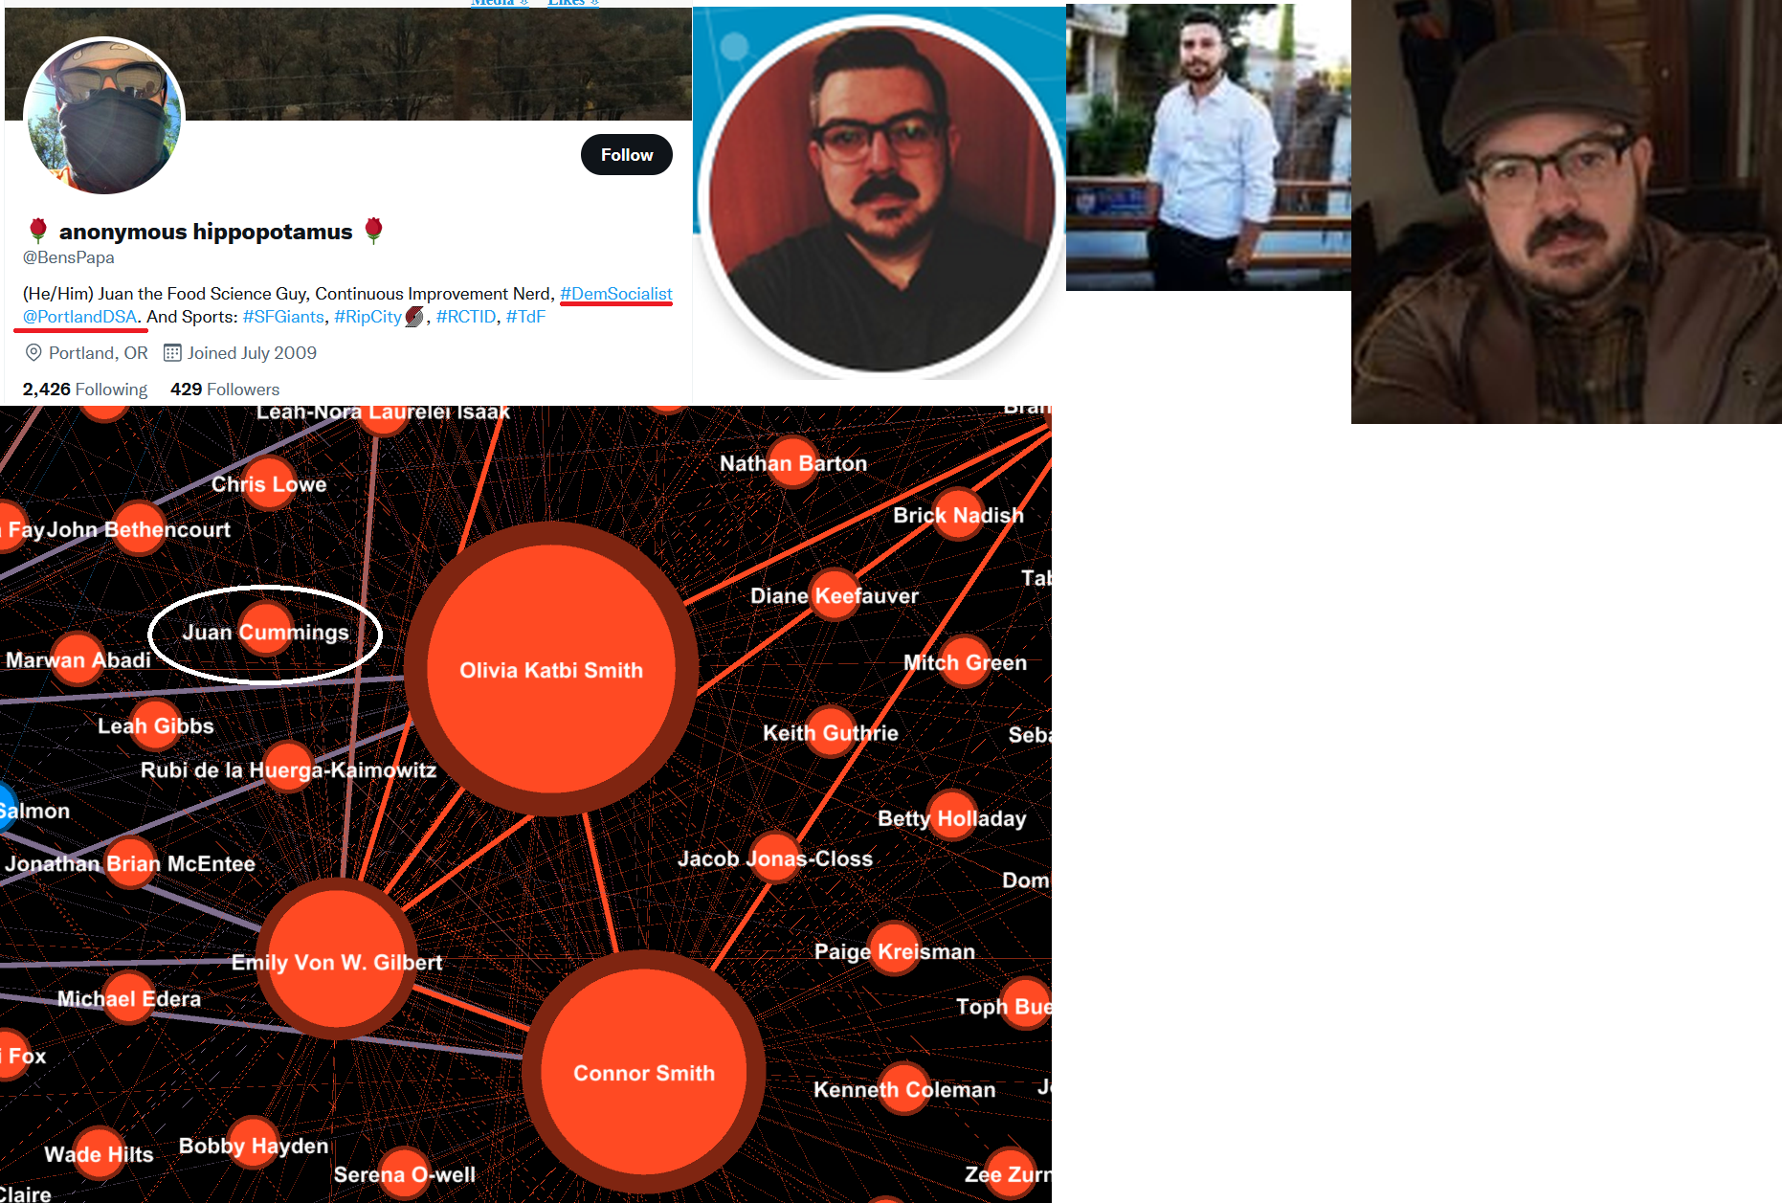Select the circled Juan Cummings node
The height and width of the screenshot is (1203, 1782).
tap(265, 632)
